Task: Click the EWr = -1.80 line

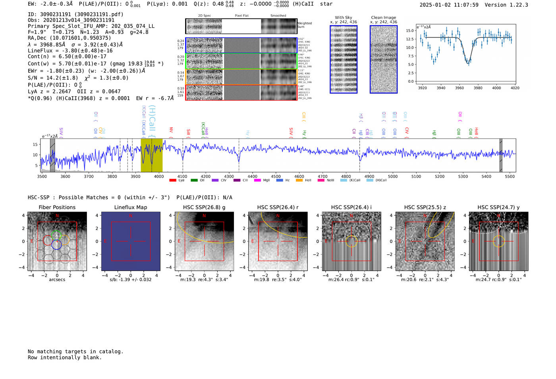Action: pyautogui.click(x=86, y=71)
